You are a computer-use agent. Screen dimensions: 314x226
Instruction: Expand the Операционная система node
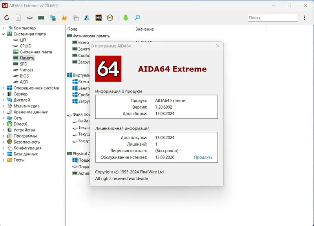(3, 88)
